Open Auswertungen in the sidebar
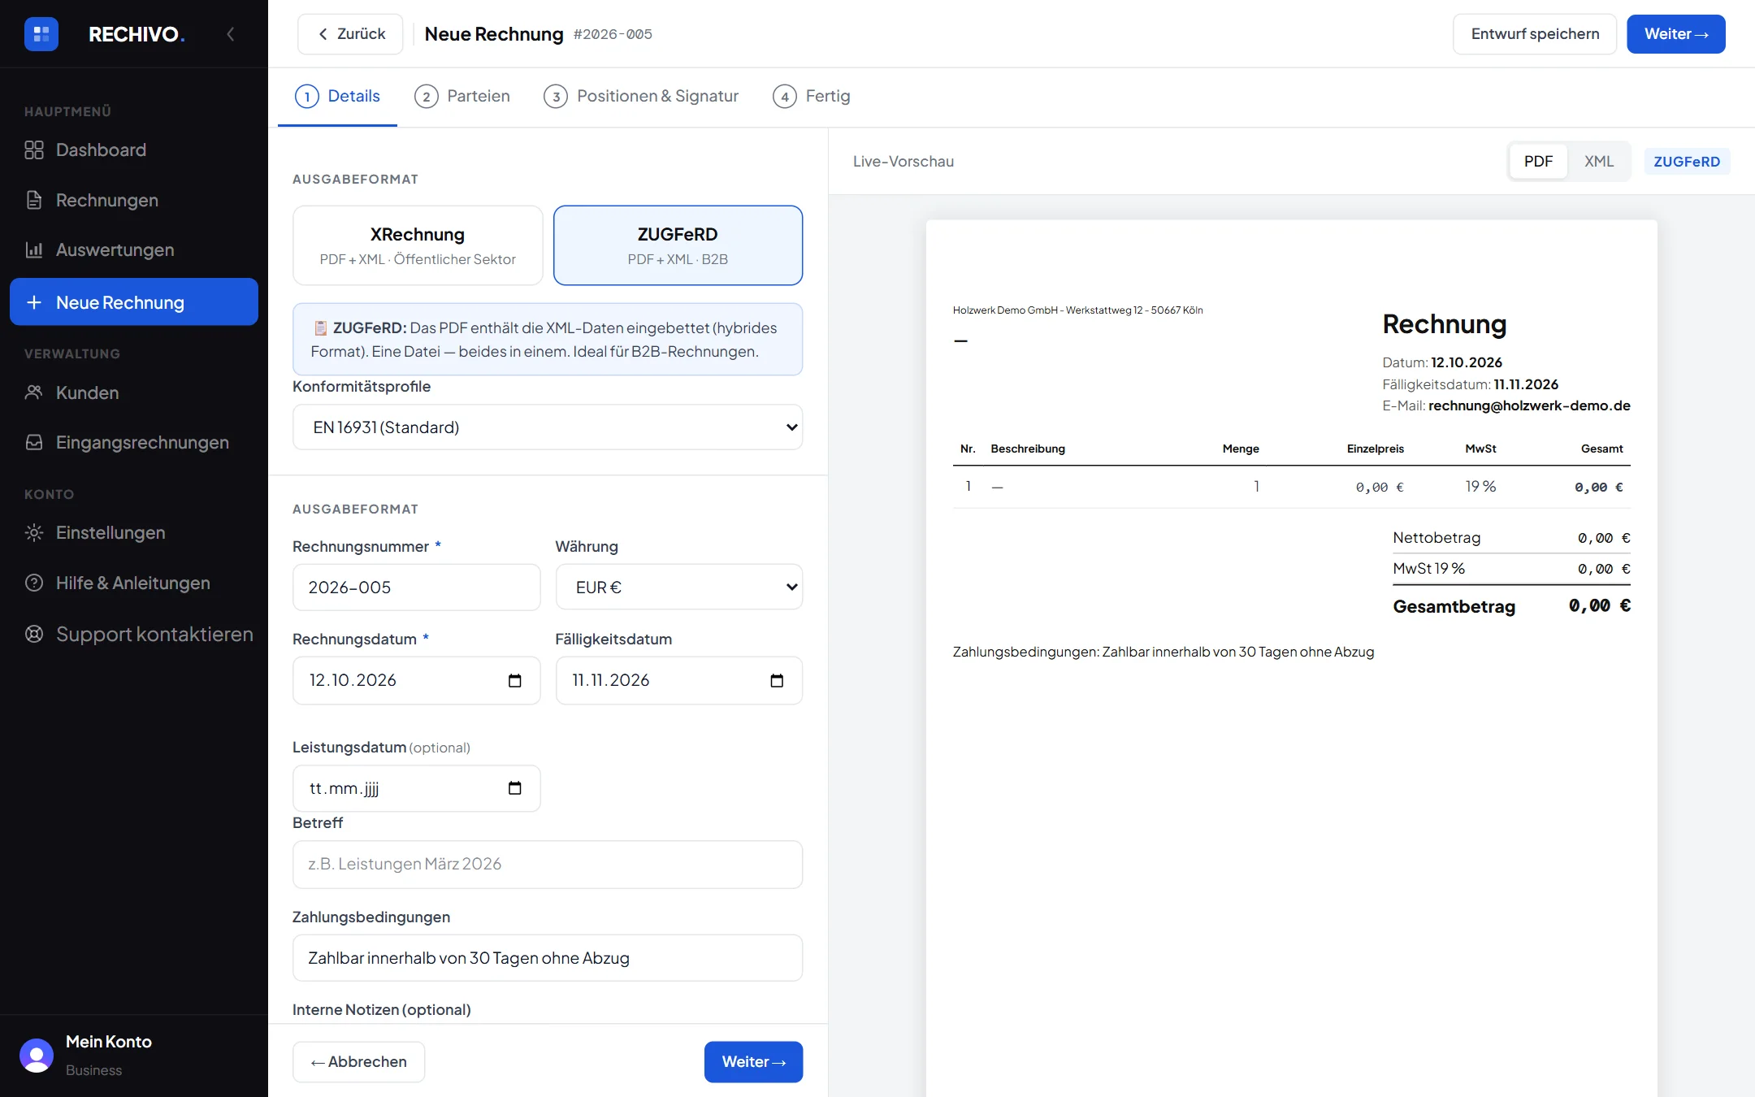 click(x=134, y=249)
